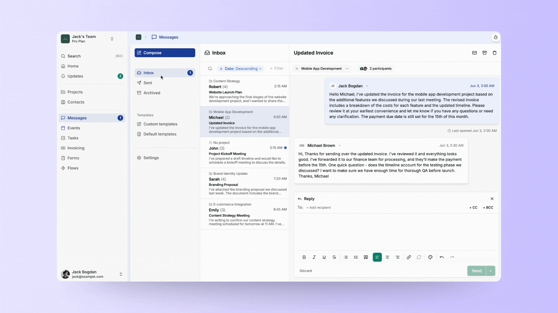Click the Compose button

click(165, 53)
